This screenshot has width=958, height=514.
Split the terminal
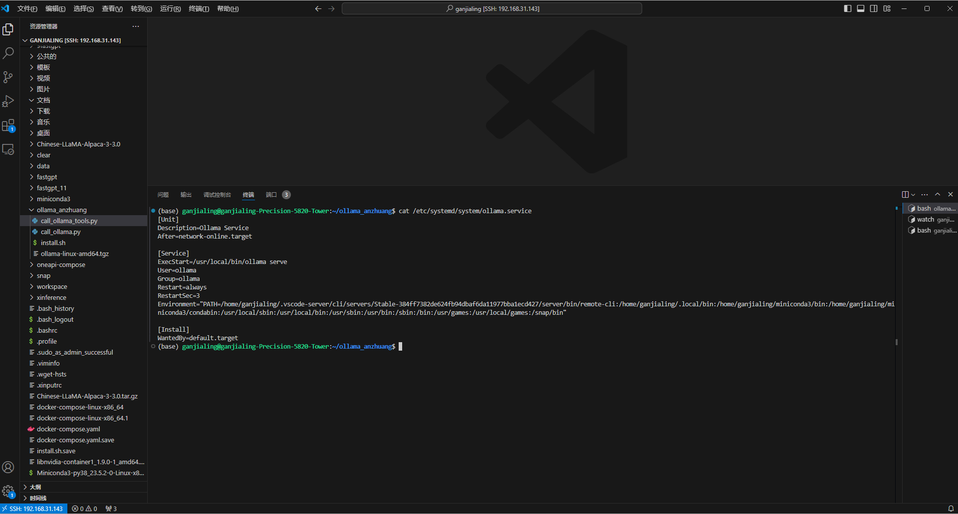coord(905,195)
